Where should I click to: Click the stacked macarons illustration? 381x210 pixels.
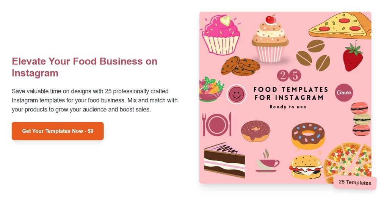tap(361, 119)
